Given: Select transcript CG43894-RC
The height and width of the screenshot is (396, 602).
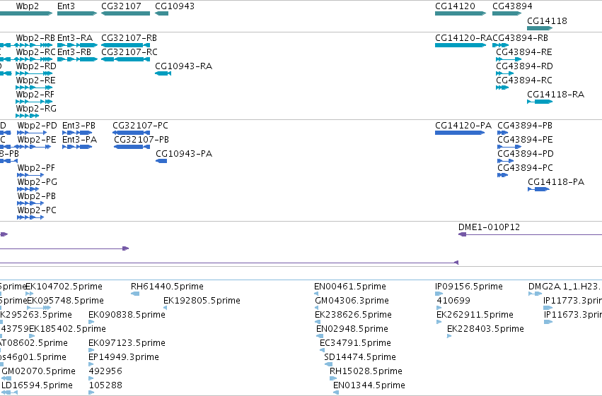Looking at the screenshot, I should (502, 88).
